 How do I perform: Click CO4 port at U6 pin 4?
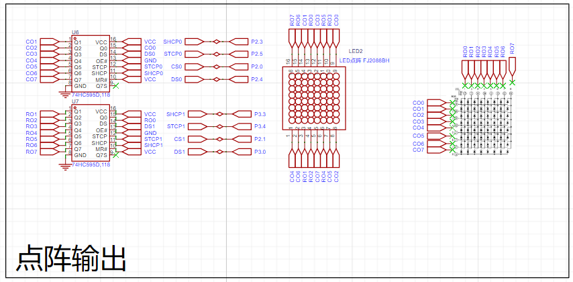50,60
